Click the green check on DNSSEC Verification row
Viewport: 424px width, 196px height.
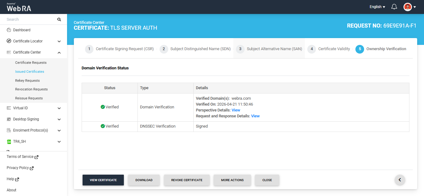pos(103,126)
